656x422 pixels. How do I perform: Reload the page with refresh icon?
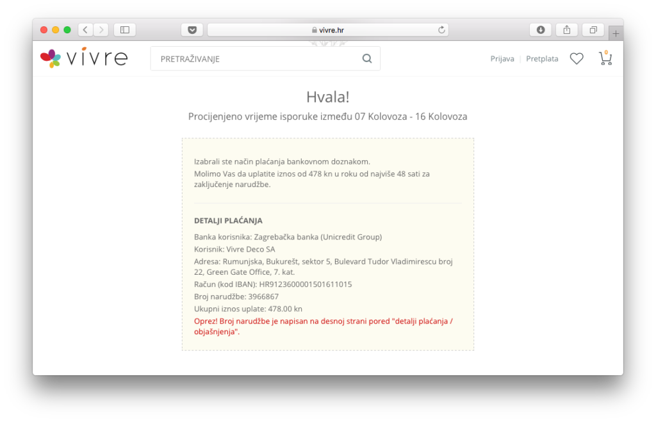pyautogui.click(x=441, y=29)
